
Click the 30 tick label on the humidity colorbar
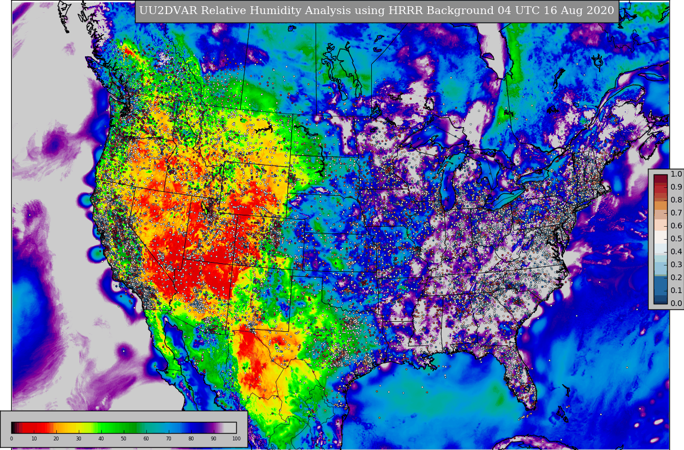tap(79, 439)
